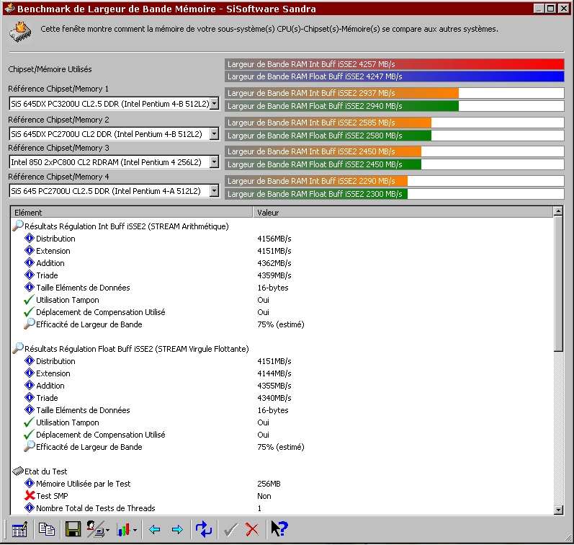Click the magnifier icon beside Résultats Régulation Float Buff
The image size is (574, 545).
tap(18, 348)
